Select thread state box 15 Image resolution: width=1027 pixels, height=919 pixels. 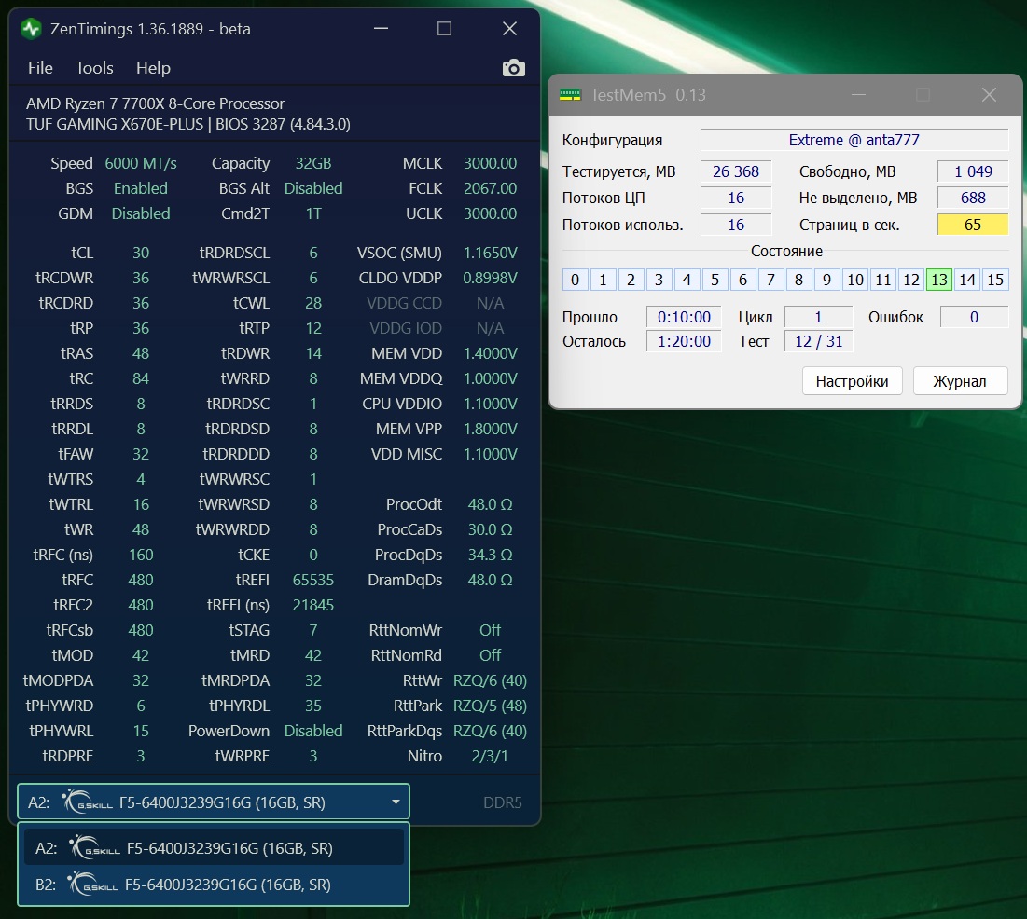(x=995, y=280)
